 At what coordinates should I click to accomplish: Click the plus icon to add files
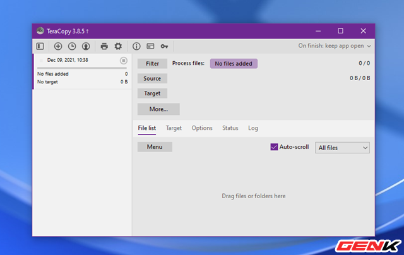click(x=58, y=46)
